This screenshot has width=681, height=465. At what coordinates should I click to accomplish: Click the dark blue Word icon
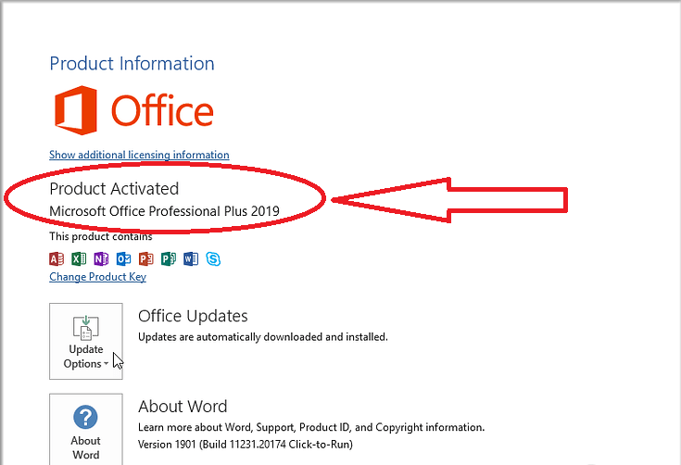click(191, 259)
